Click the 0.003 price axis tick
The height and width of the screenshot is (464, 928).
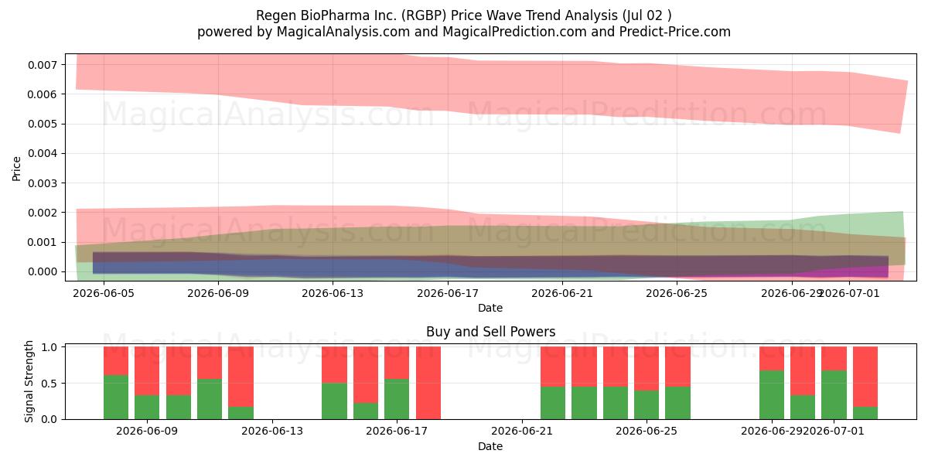tap(43, 183)
